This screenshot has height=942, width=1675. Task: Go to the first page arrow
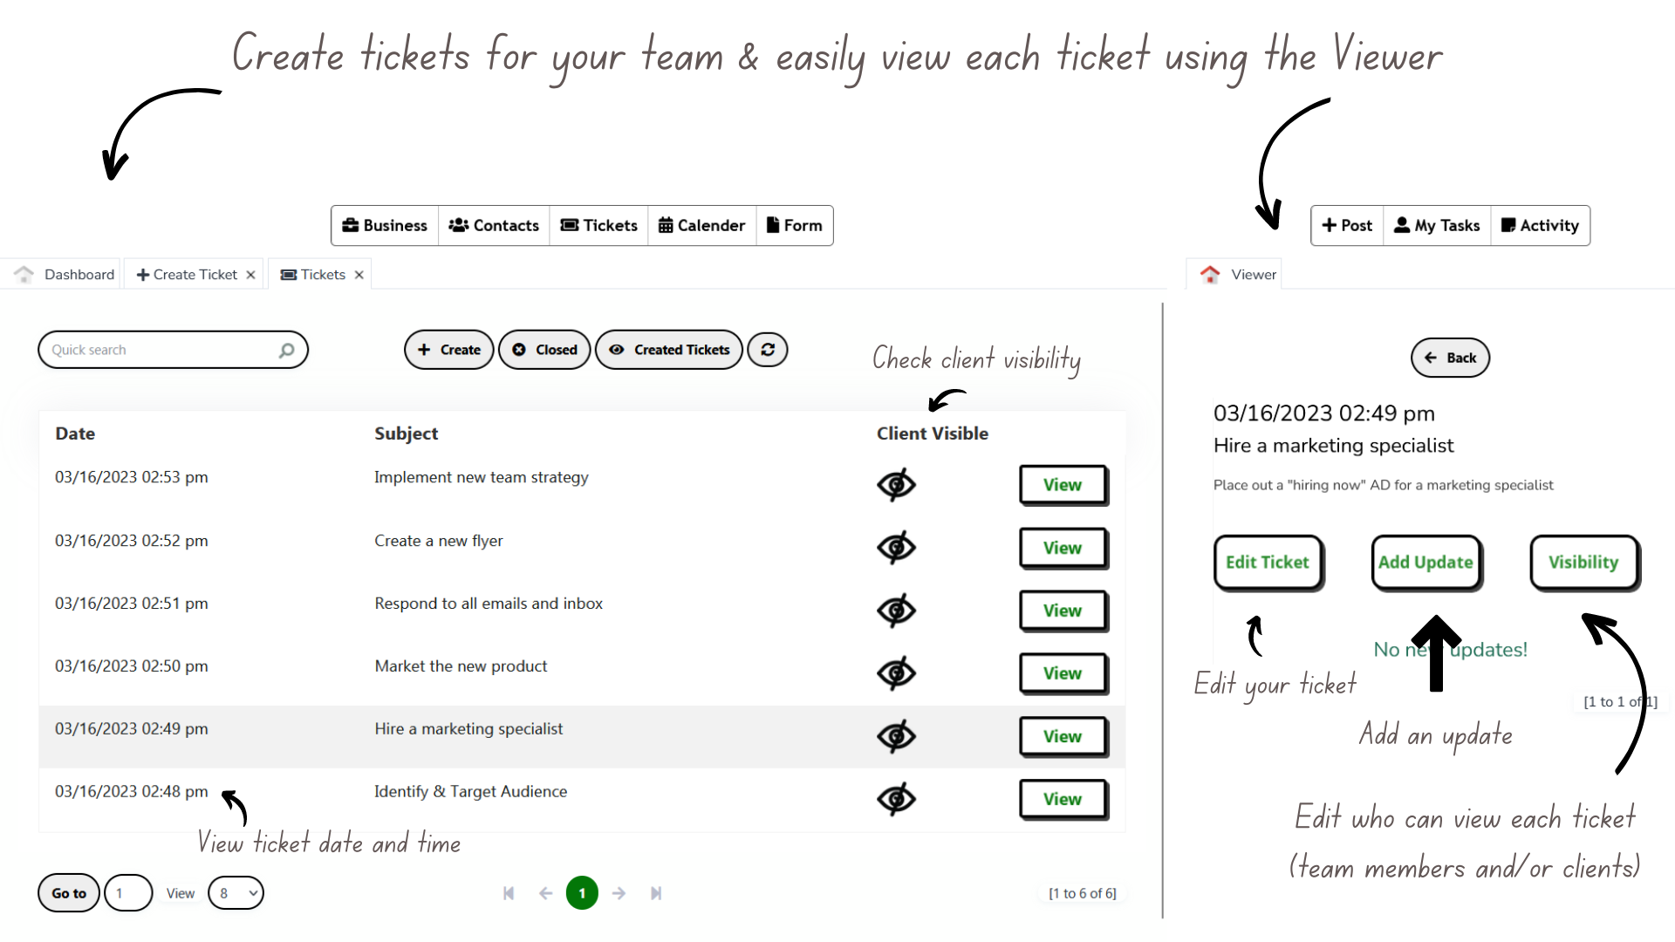[x=509, y=893]
